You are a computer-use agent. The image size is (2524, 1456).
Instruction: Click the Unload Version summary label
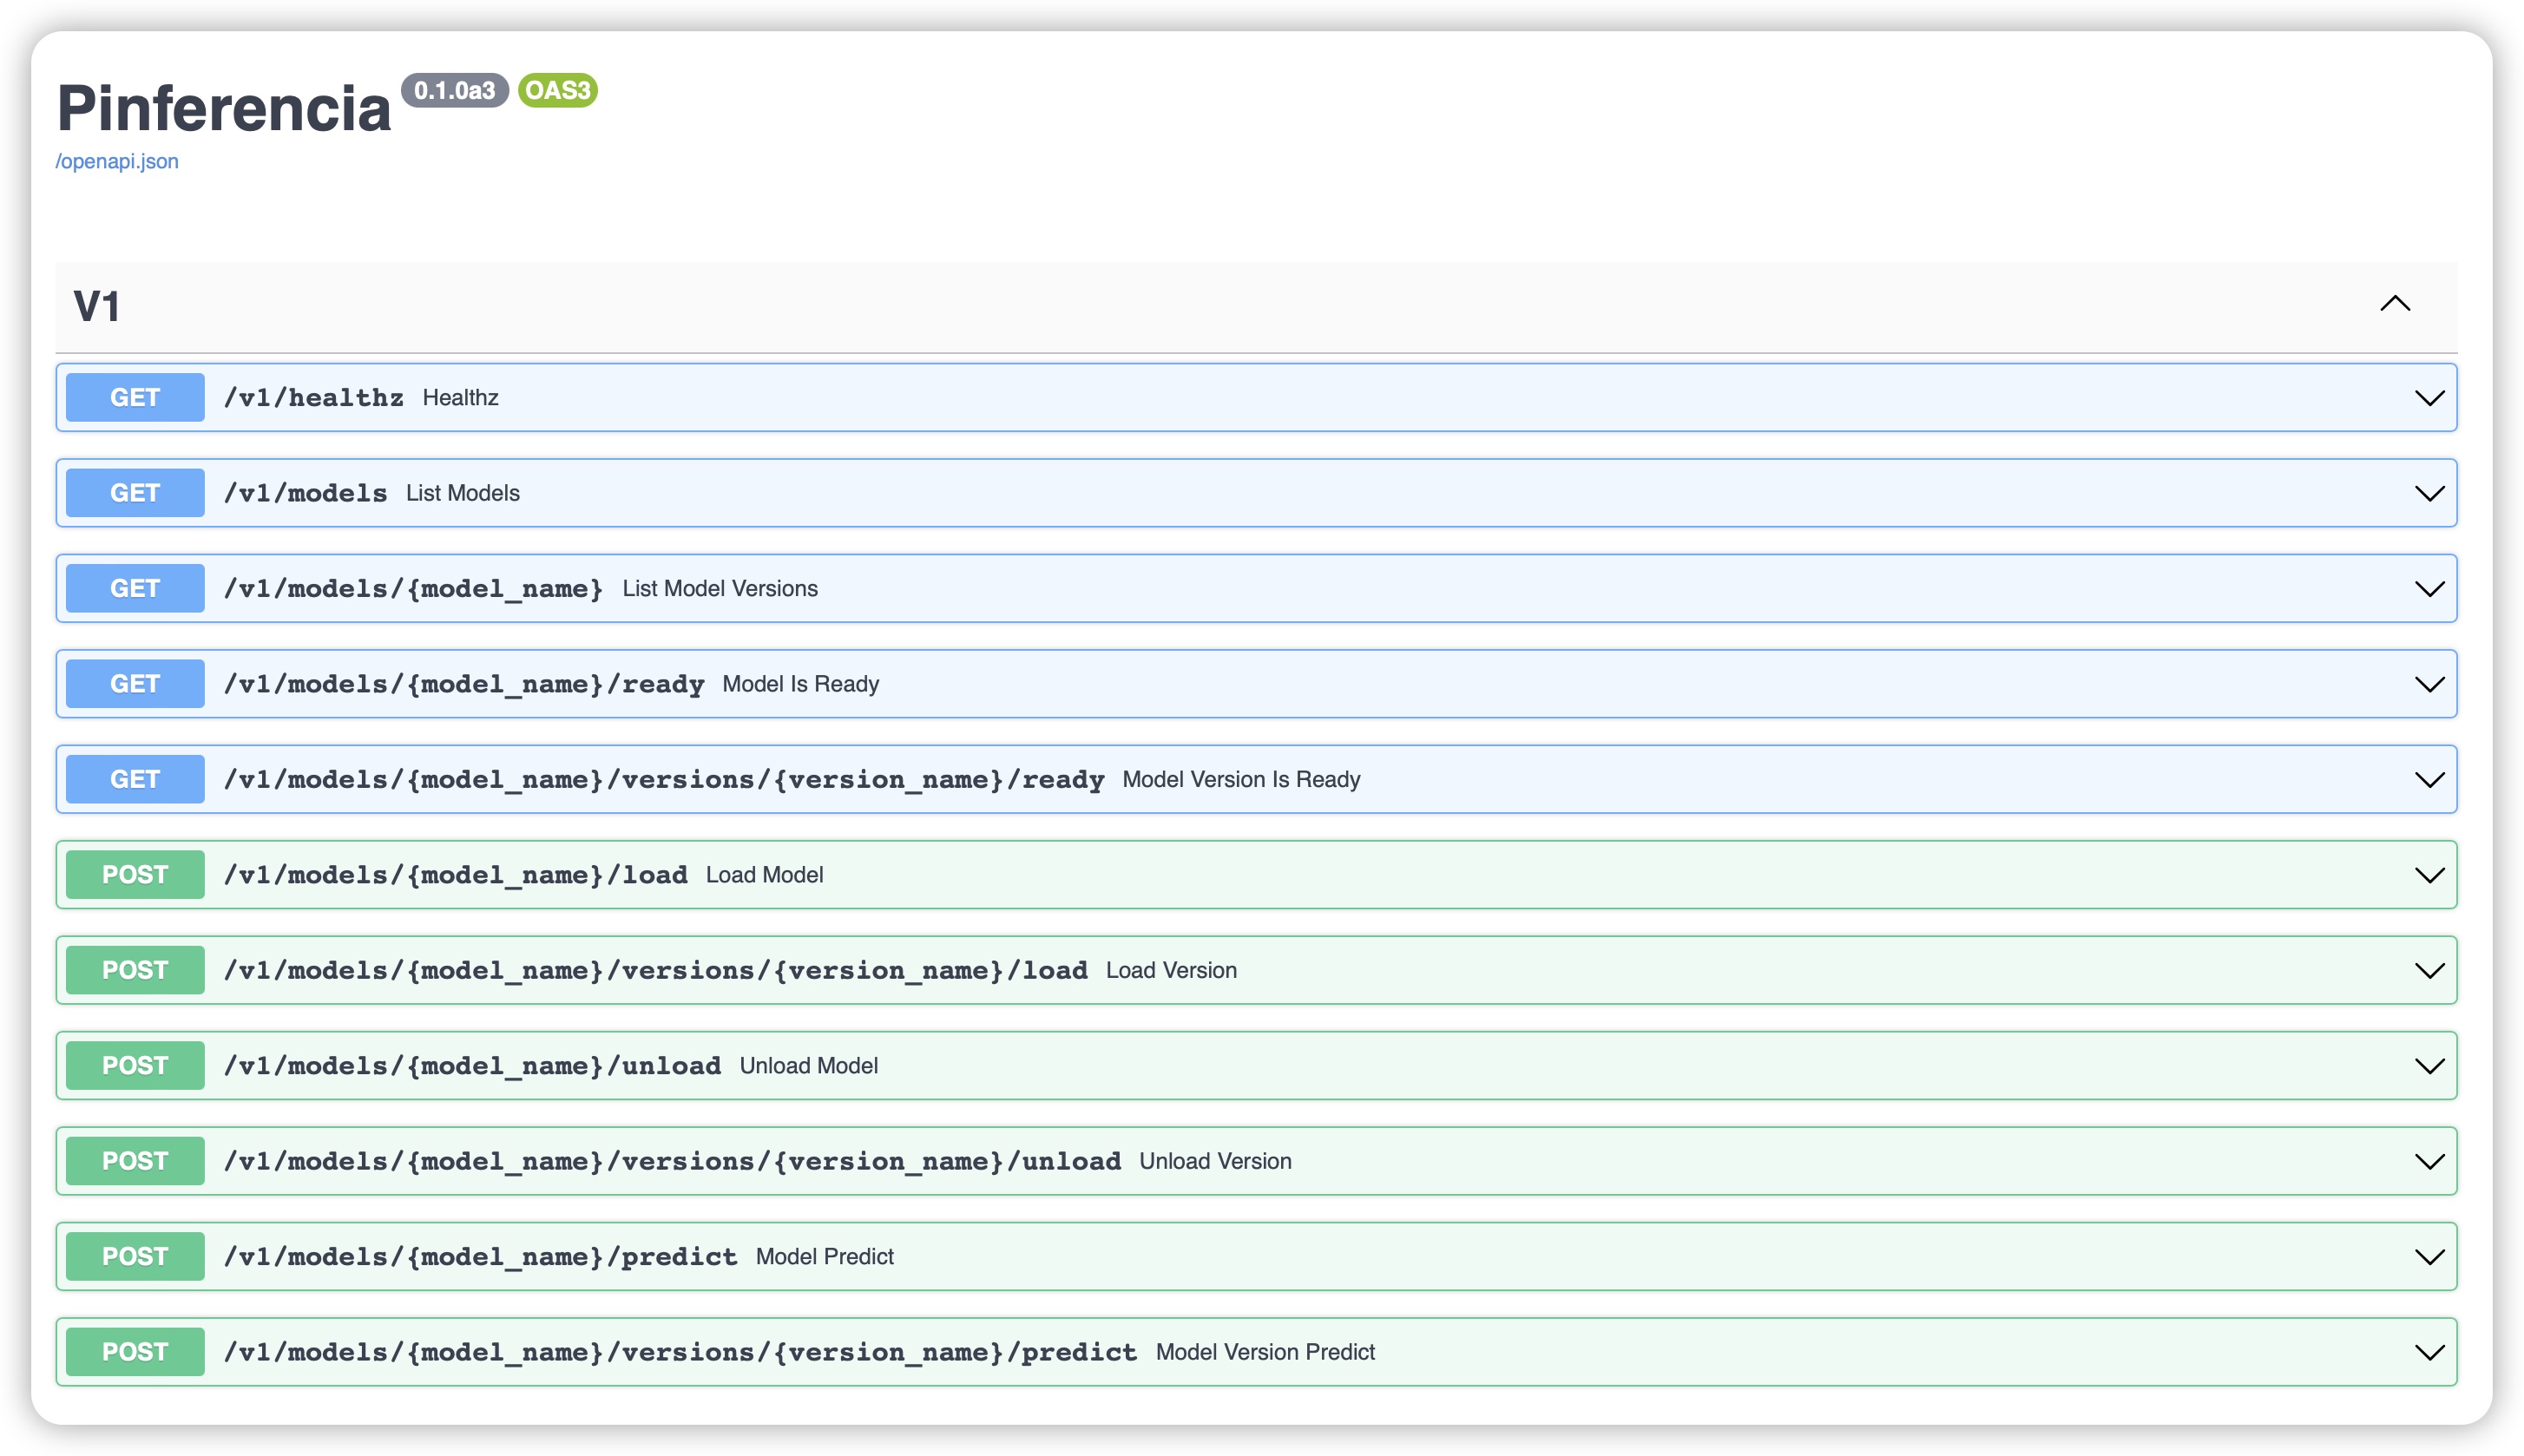1215,1161
